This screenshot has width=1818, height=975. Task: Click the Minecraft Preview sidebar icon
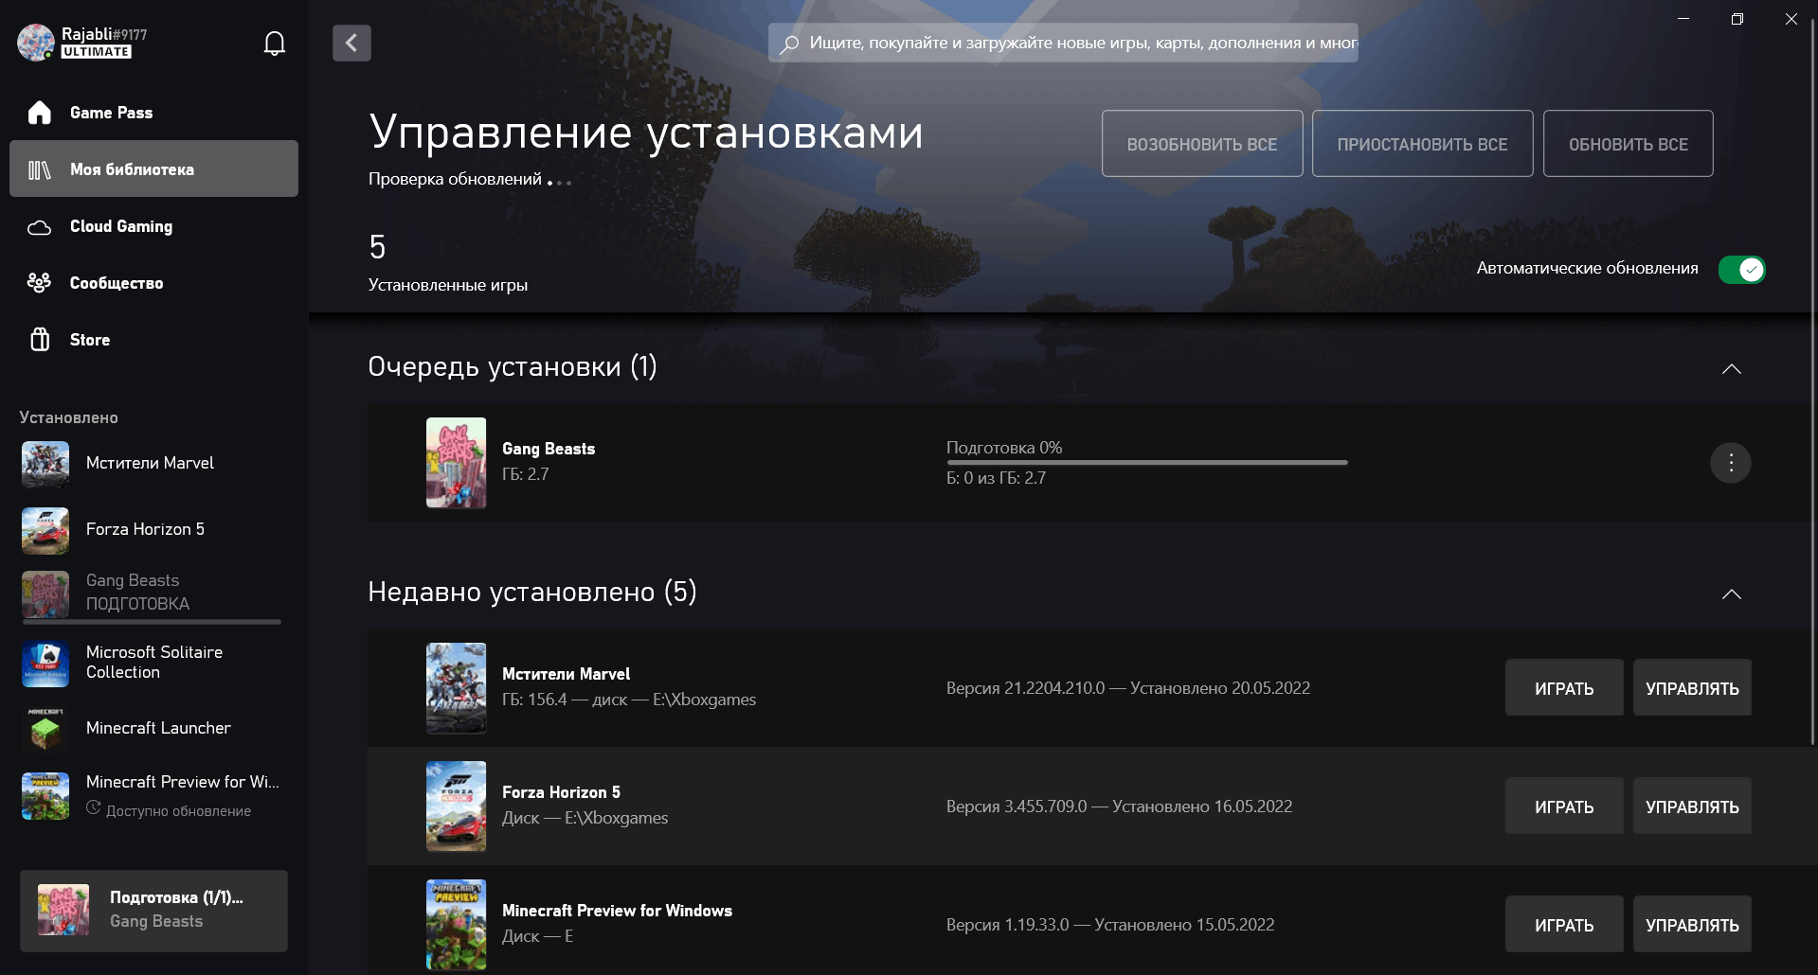pos(45,796)
